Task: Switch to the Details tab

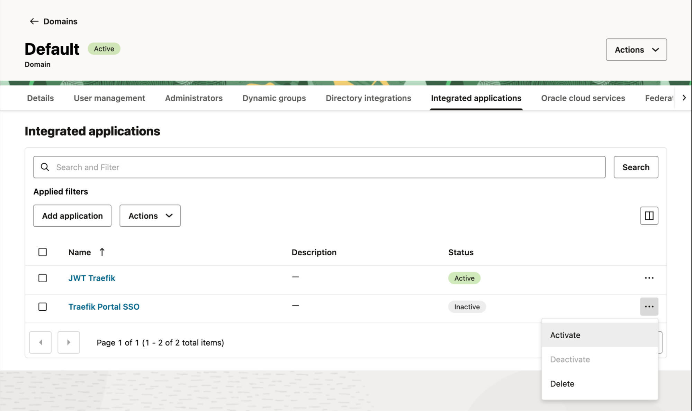Action: (x=41, y=98)
